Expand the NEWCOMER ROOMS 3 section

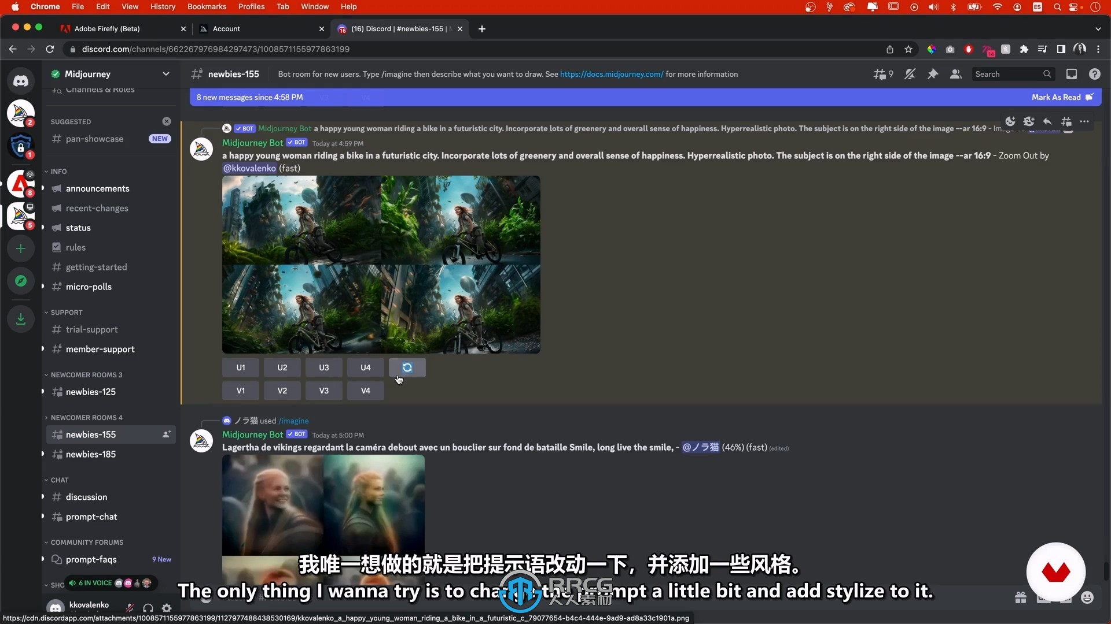[x=86, y=374]
